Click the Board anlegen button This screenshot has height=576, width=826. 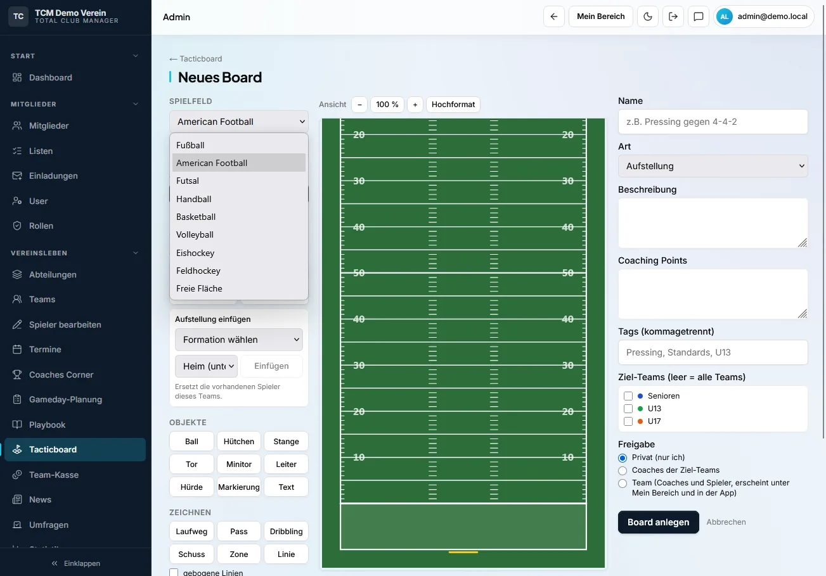659,522
